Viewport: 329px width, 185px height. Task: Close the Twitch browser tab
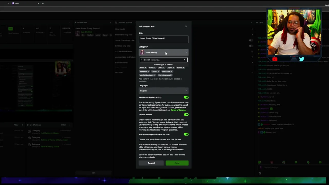[38, 3]
